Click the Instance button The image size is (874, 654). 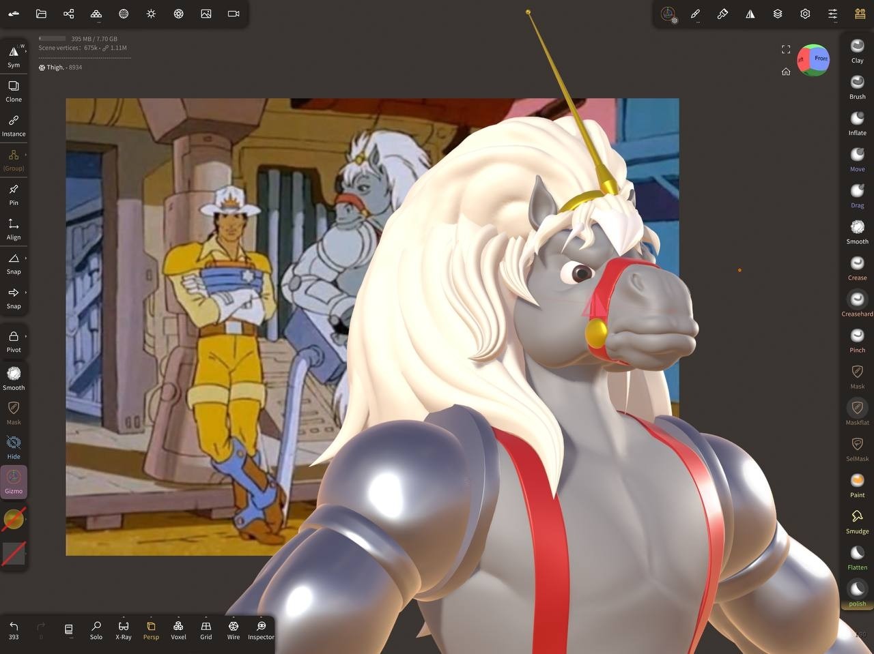tap(14, 125)
